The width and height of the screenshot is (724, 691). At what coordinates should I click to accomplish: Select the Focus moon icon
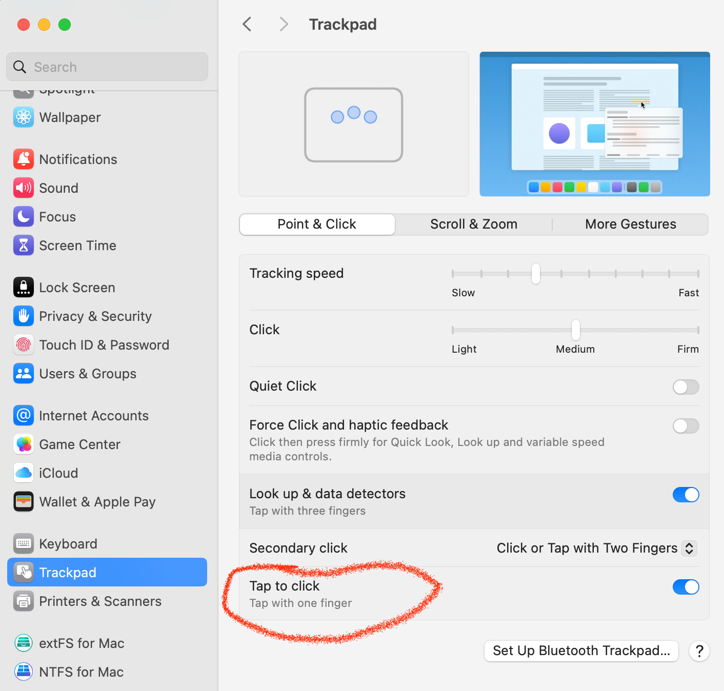24,217
